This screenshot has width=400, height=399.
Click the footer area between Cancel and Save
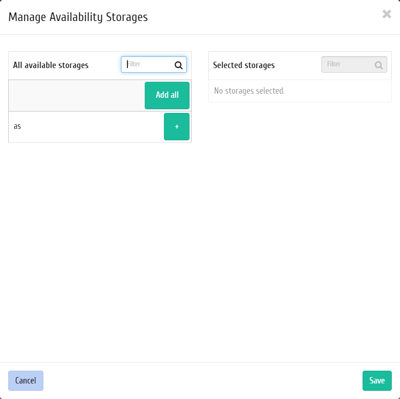(203, 381)
